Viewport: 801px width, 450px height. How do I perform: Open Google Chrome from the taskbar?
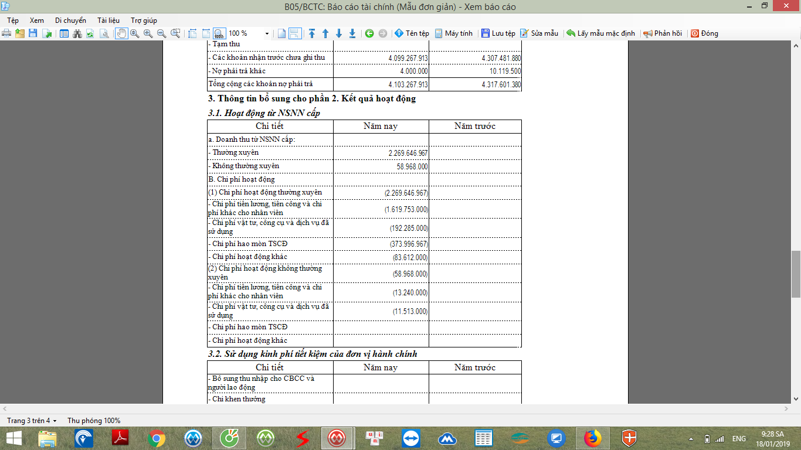tap(157, 438)
